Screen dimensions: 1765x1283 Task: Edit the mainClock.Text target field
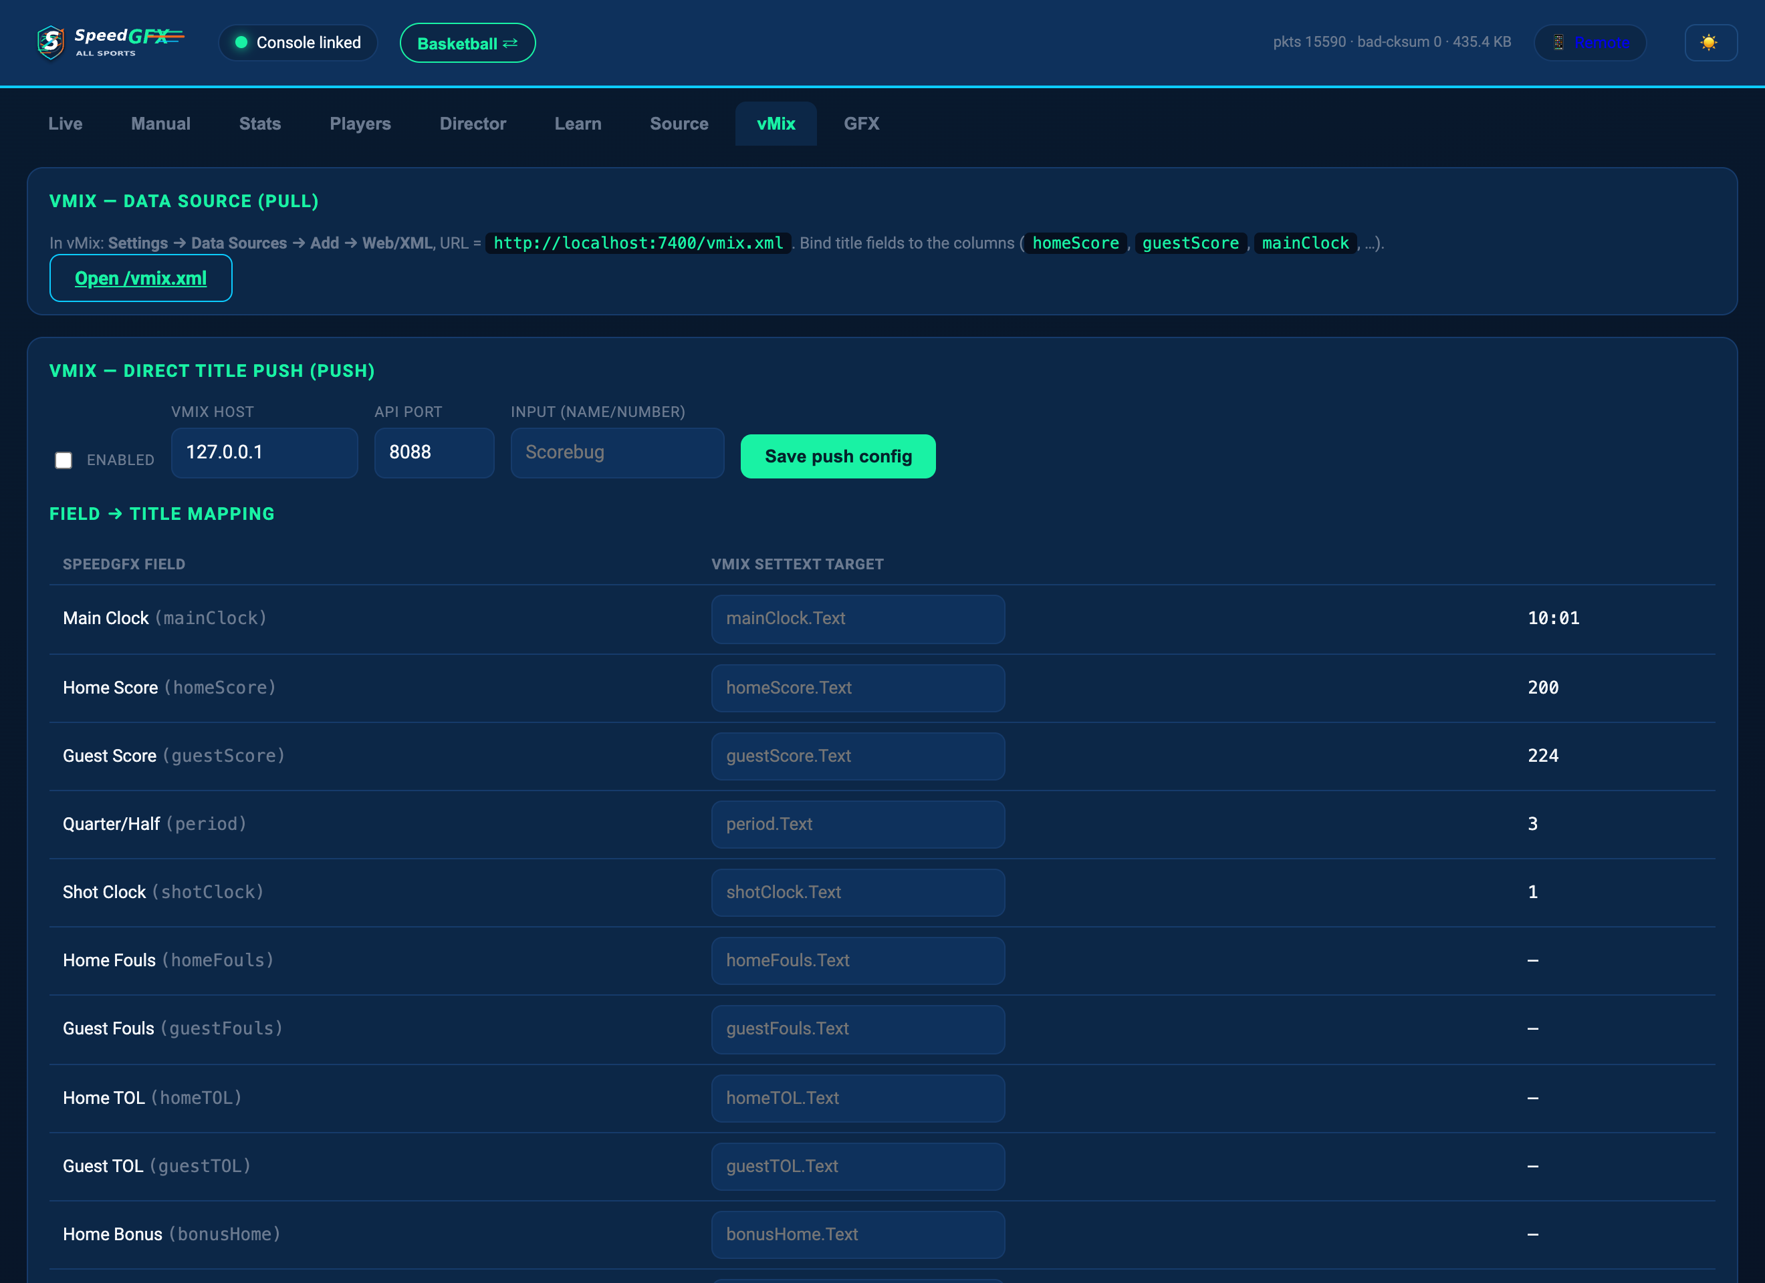point(858,619)
